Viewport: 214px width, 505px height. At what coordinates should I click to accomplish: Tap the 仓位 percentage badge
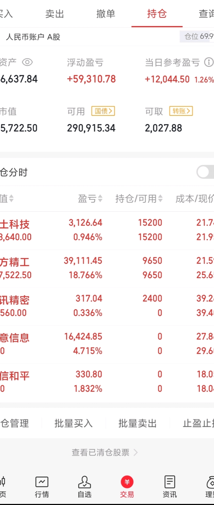point(197,36)
